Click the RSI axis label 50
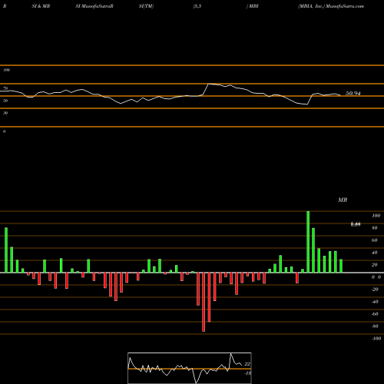Image resolution: width=384 pixels, height=384 pixels. click(x=5, y=101)
